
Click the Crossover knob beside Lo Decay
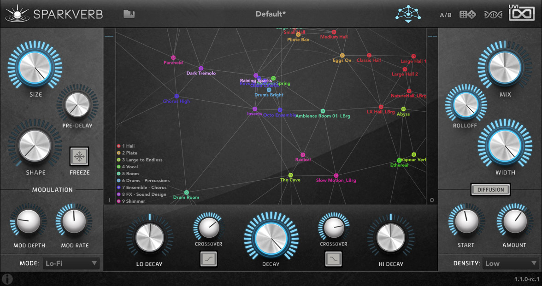(x=208, y=227)
